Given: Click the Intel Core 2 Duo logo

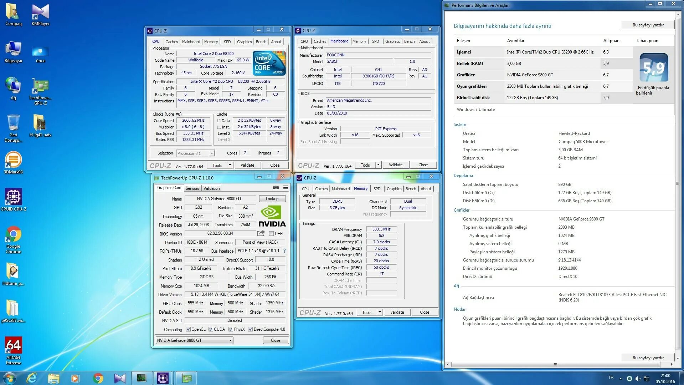Looking at the screenshot, I should (x=269, y=63).
